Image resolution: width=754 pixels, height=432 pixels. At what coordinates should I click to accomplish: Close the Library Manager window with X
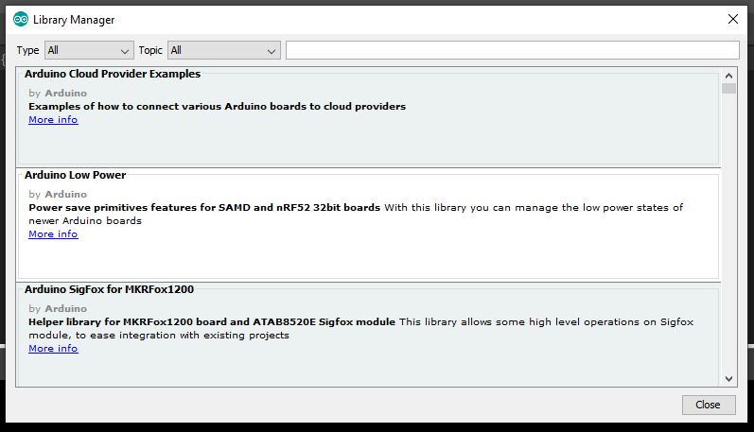point(732,19)
